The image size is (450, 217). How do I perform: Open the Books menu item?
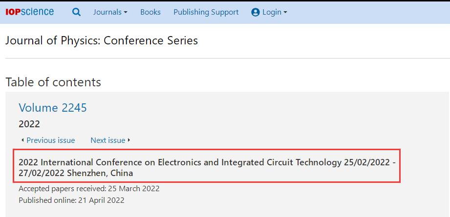(150, 12)
